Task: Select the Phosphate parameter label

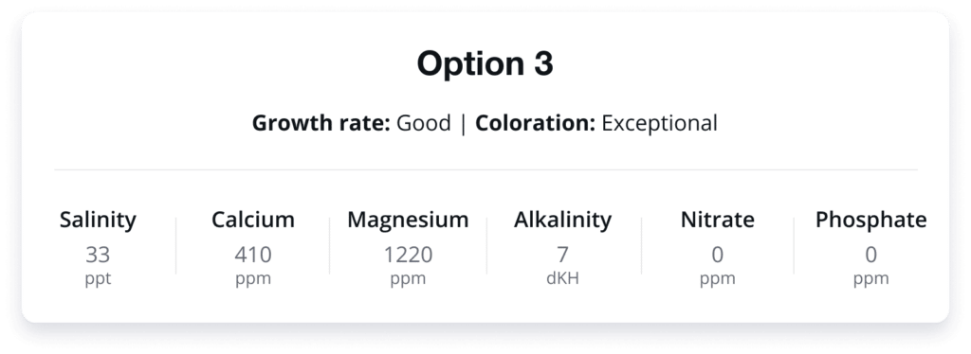Action: point(870,220)
